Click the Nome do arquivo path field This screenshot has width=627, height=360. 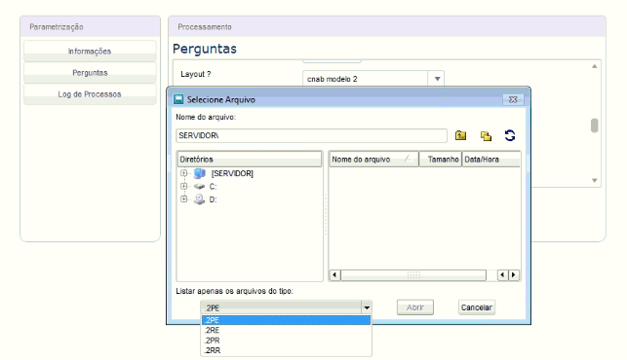point(311,135)
